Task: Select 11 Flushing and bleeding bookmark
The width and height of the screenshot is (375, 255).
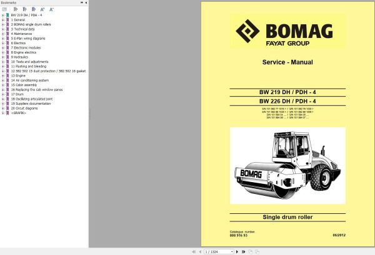Action: point(29,66)
